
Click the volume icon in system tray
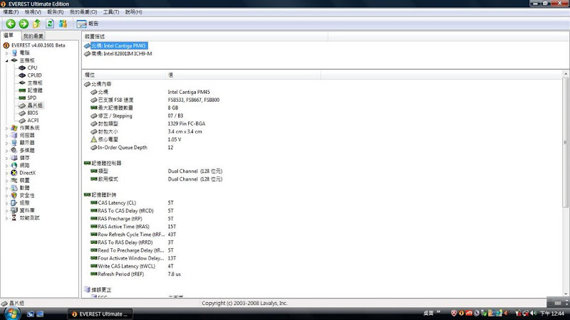[533, 313]
